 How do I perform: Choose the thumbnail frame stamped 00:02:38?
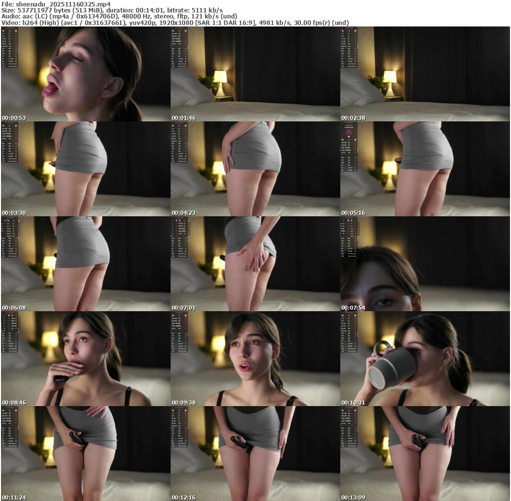pyautogui.click(x=425, y=74)
